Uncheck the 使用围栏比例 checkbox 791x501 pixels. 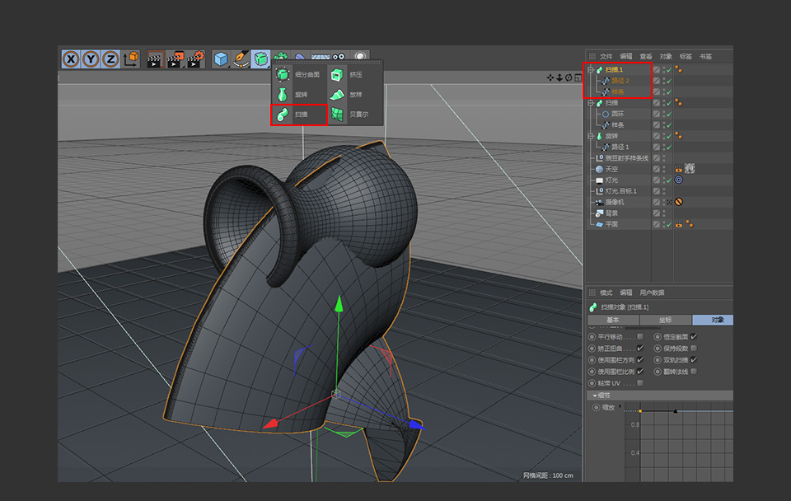[x=640, y=372]
